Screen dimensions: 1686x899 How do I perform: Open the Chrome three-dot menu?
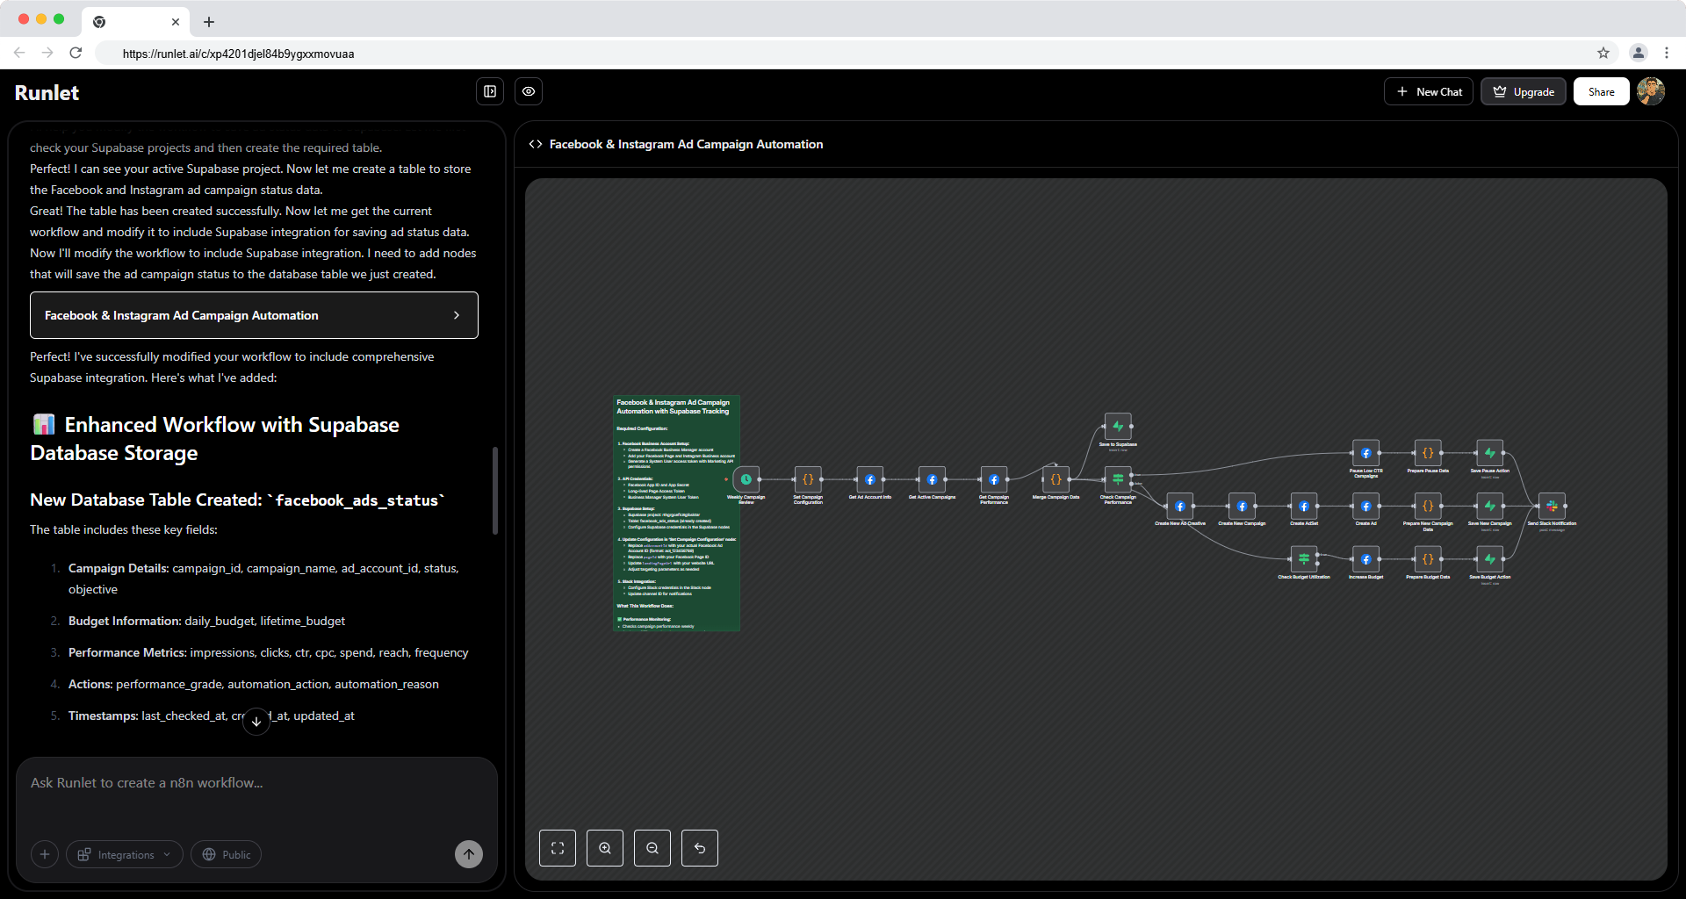point(1667,53)
